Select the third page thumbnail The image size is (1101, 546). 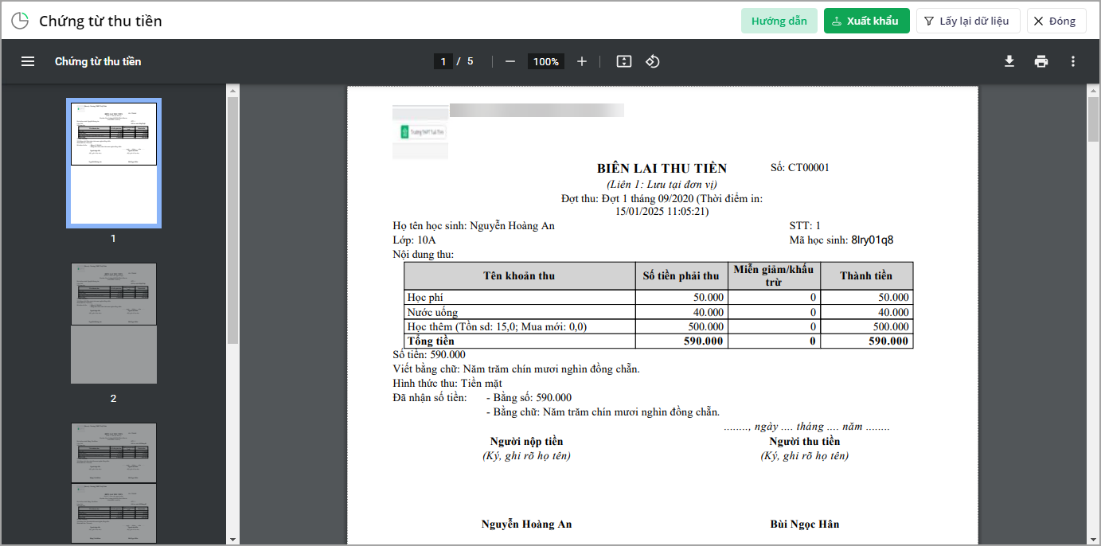pyautogui.click(x=114, y=483)
